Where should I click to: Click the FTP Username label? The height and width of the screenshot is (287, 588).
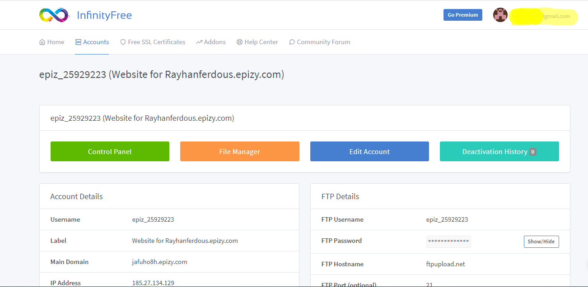(x=342, y=219)
